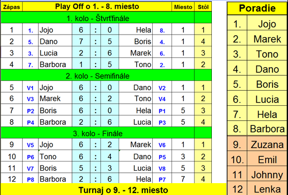Select Lenka in twelfth place of Poradie
This screenshot has width=288, height=195.
point(267,188)
